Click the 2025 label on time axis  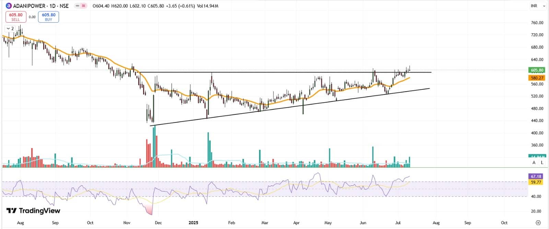[194, 222]
